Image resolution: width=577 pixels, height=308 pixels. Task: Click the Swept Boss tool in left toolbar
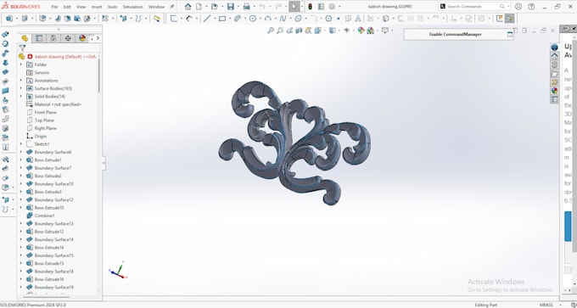(x=5, y=53)
